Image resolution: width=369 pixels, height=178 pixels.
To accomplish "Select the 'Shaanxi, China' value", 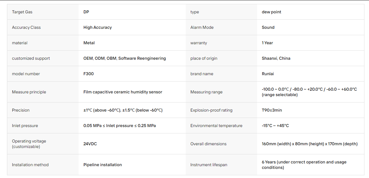I will tap(276, 58).
